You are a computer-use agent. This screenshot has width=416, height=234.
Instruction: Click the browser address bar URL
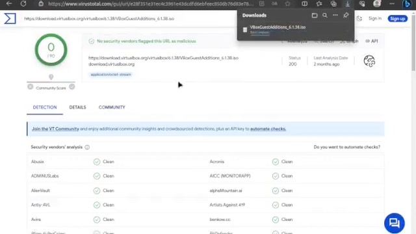pyautogui.click(x=151, y=4)
